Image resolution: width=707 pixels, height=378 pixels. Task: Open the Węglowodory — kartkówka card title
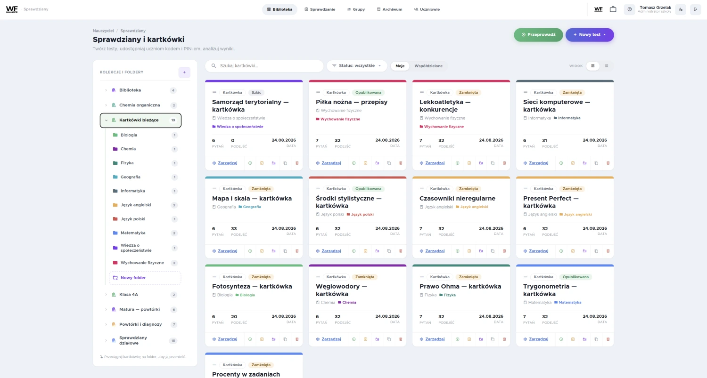click(341, 290)
